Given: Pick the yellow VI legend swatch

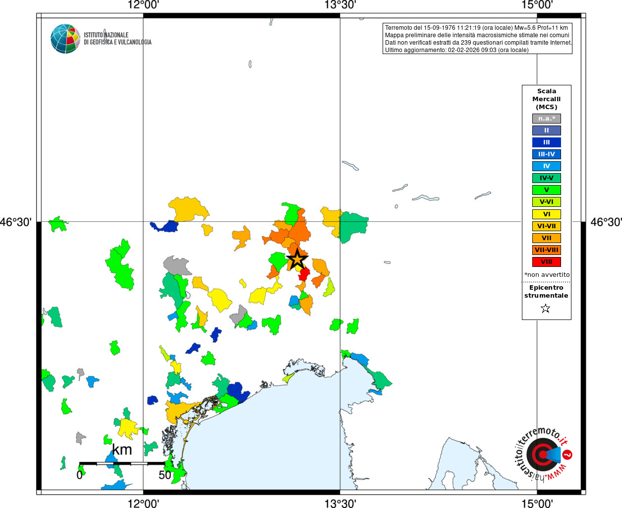Looking at the screenshot, I should click(546, 214).
